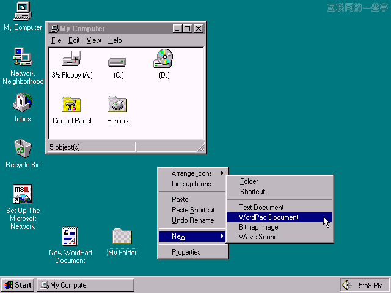Click the Recycle Bin desktop icon
Screen dimensions: 391x293
(x=23, y=148)
